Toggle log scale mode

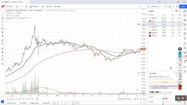pyautogui.click(x=141, y=99)
